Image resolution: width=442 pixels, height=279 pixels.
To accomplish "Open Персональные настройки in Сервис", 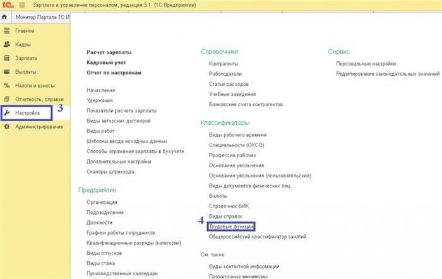I will tap(366, 64).
